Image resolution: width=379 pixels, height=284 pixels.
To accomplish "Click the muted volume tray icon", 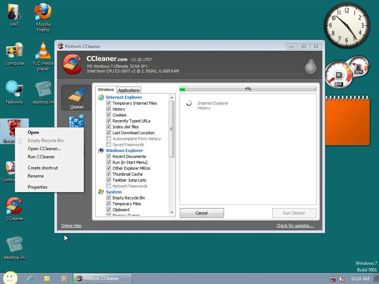I will pyautogui.click(x=342, y=279).
